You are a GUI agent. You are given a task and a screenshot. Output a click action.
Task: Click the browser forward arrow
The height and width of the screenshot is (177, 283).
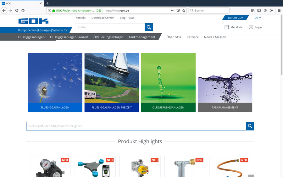click(10, 10)
